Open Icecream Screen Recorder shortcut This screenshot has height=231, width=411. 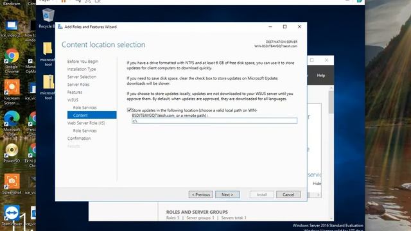[12, 92]
